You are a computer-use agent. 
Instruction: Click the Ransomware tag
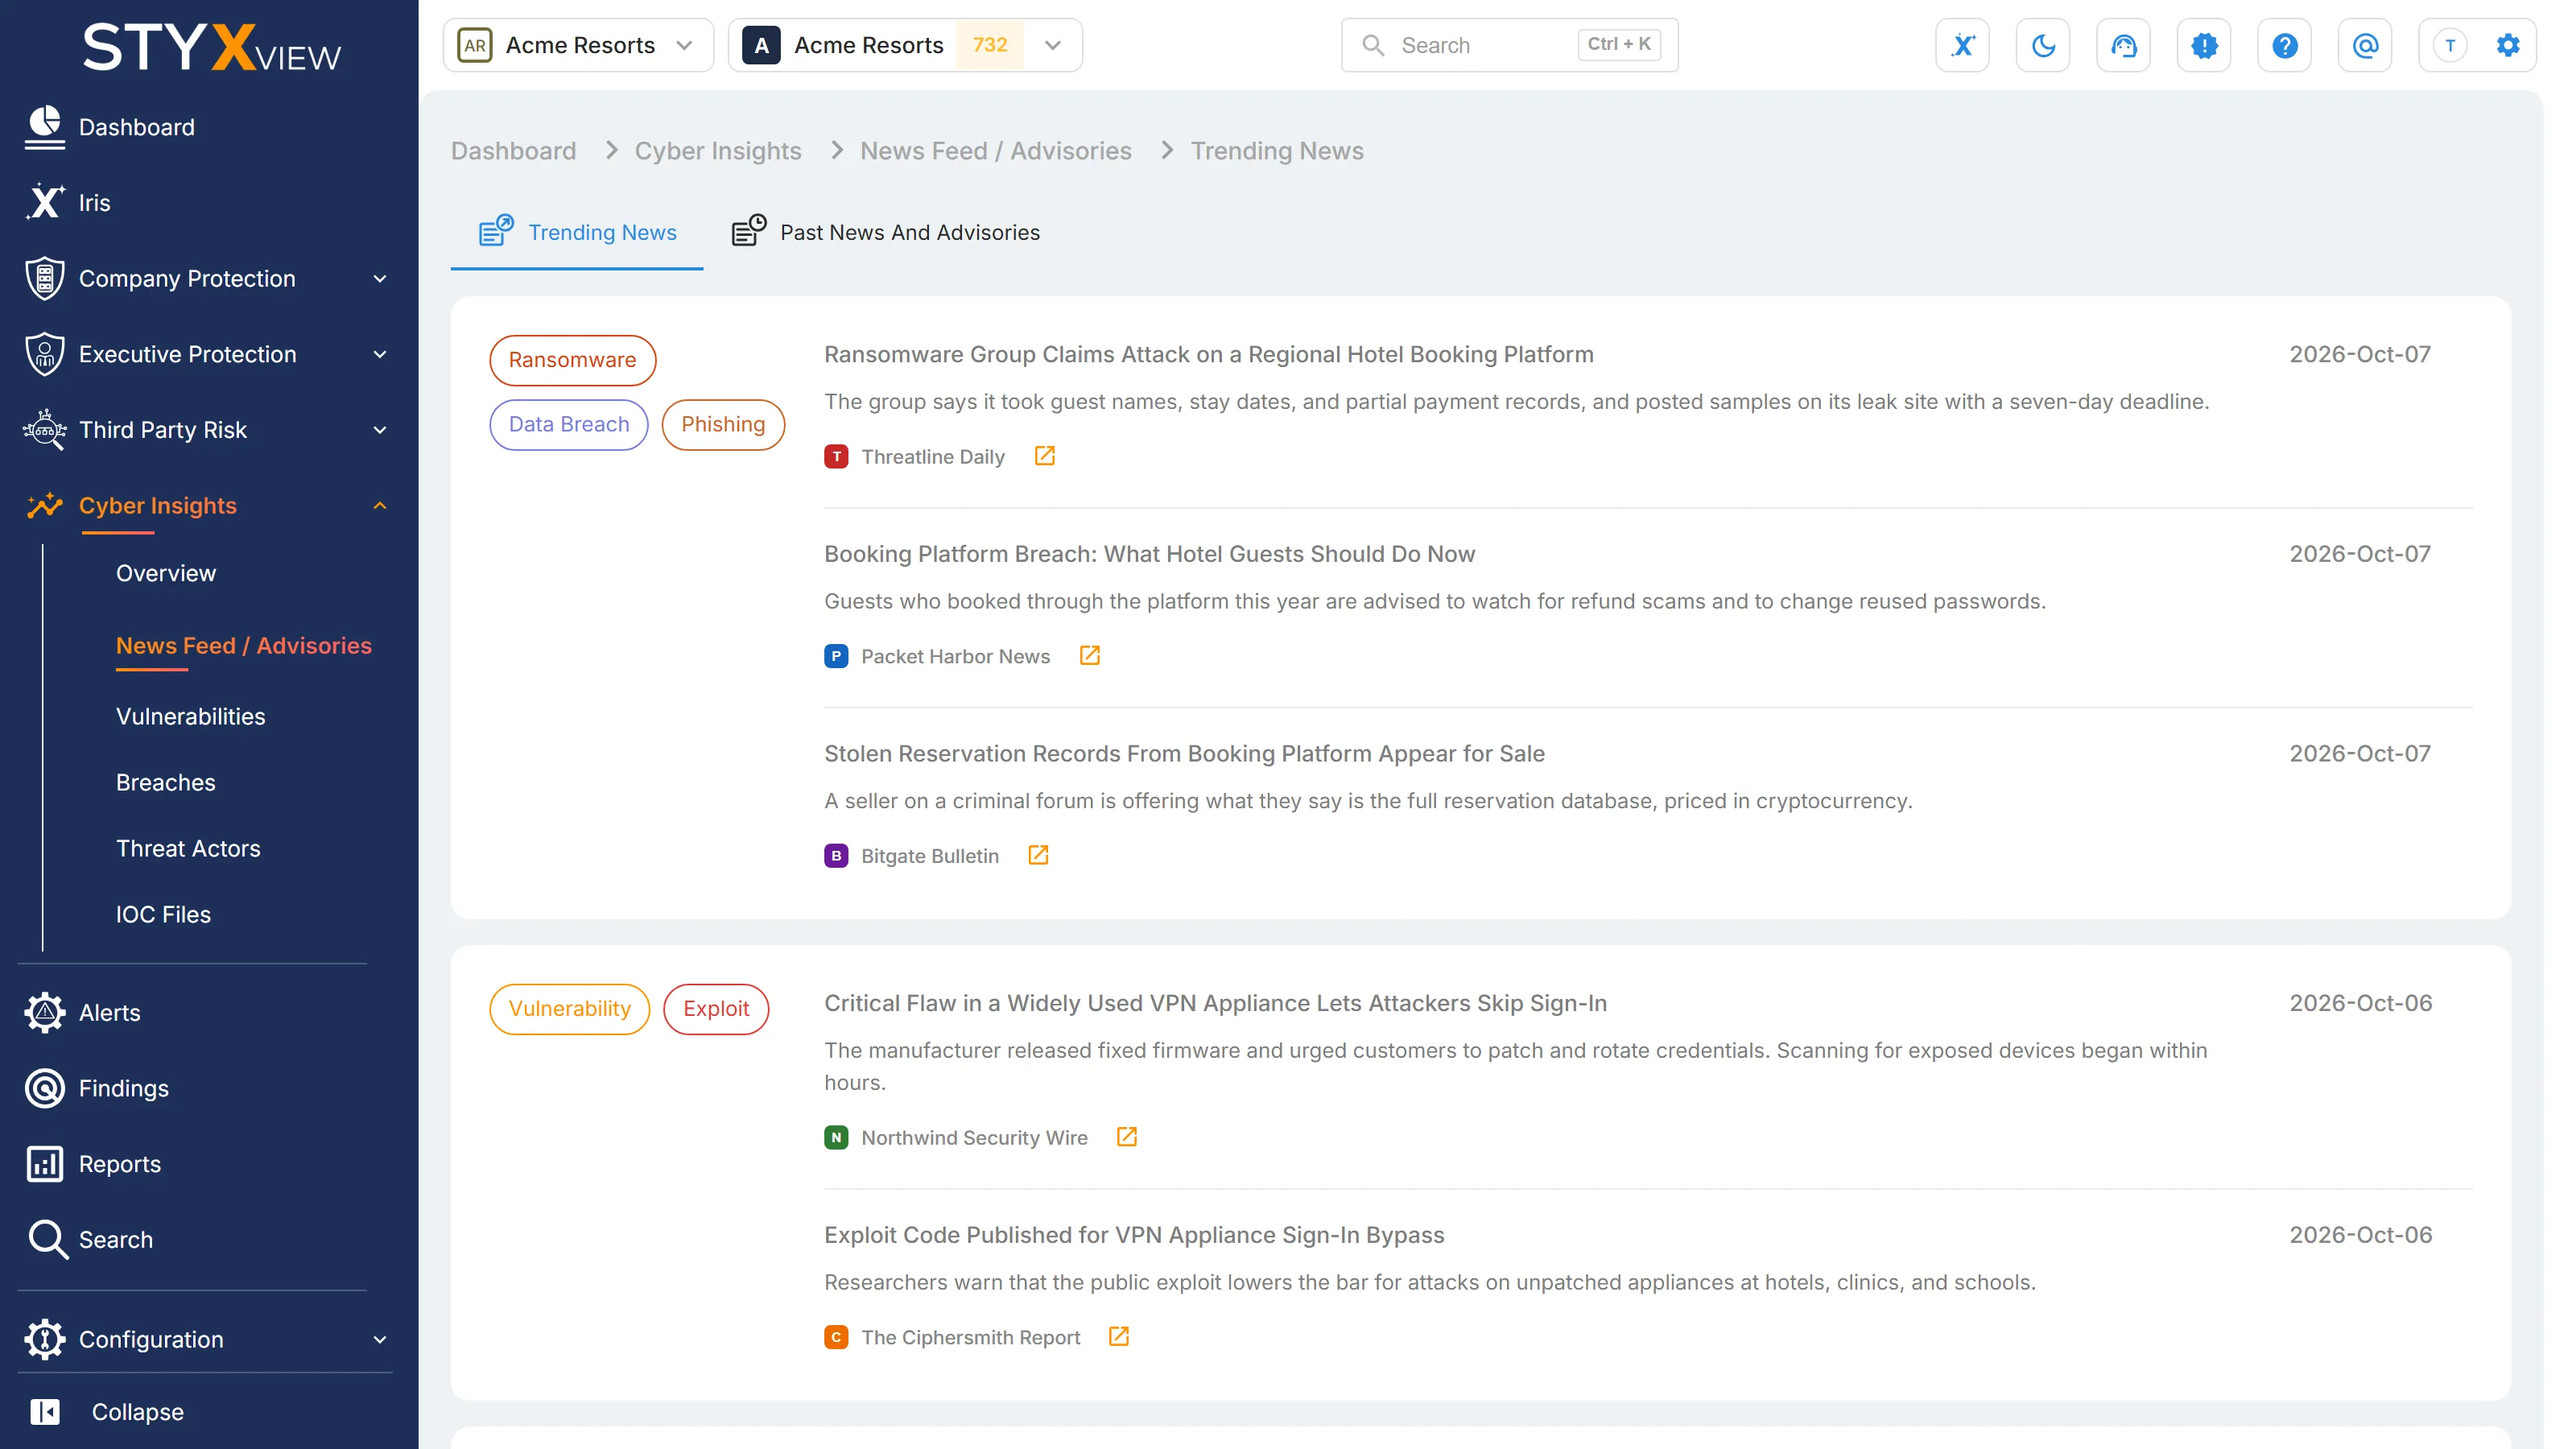(x=572, y=360)
